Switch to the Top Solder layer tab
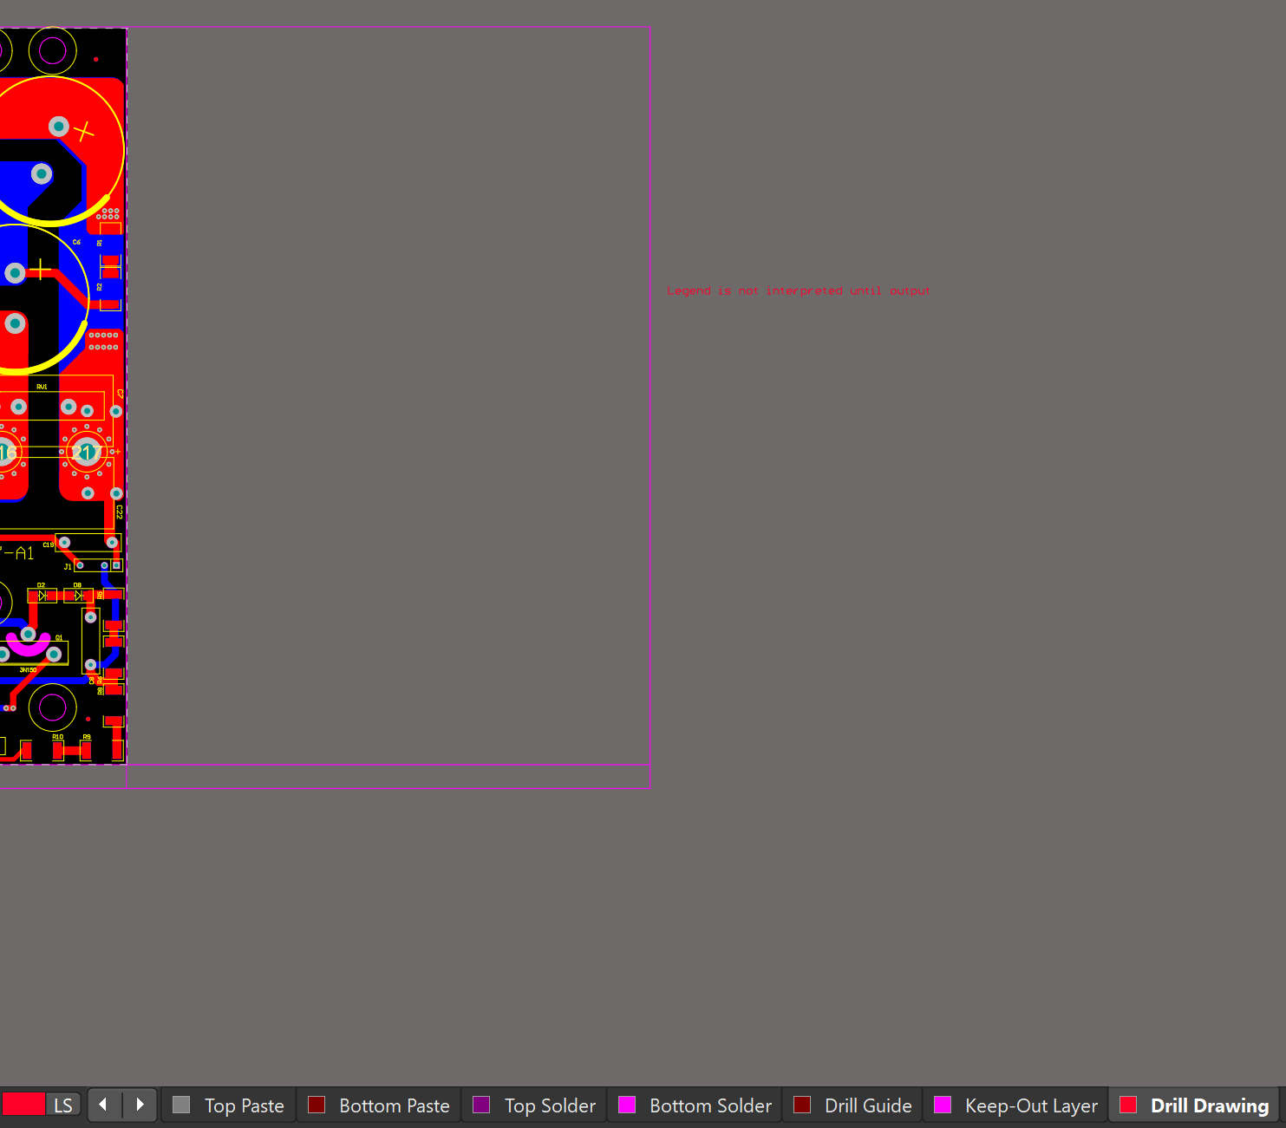Screen dimensions: 1286x1128 tap(534, 1105)
